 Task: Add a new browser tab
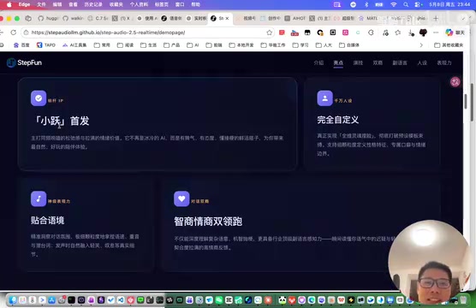[x=436, y=18]
